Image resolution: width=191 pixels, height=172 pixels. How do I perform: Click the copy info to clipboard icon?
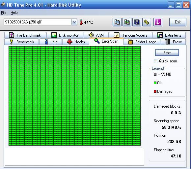[x=117, y=22]
